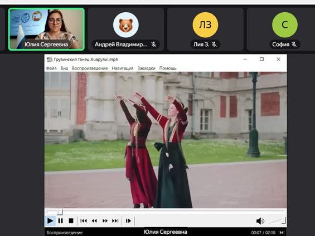The height and width of the screenshot is (236, 315).
Task: Click the Юлия Сергеевна presenter label below video
Action: [166, 232]
